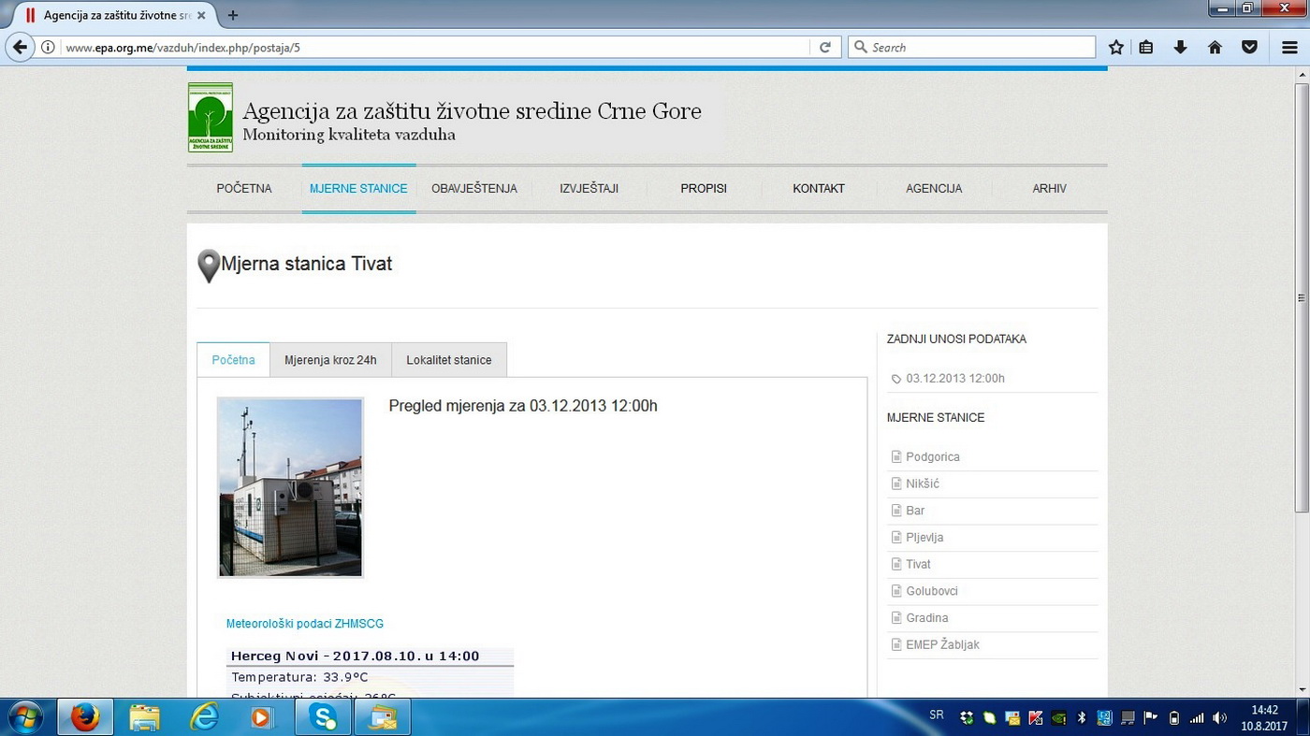Screen dimensions: 1310x736
Task: Open the taskbar clock showing 14:42
Action: 1264,717
